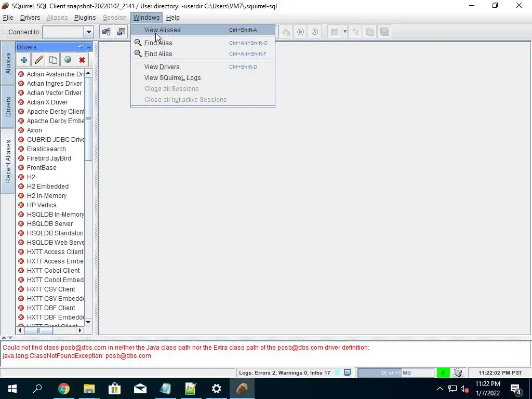Minimize the Drivers panel

coord(89,47)
